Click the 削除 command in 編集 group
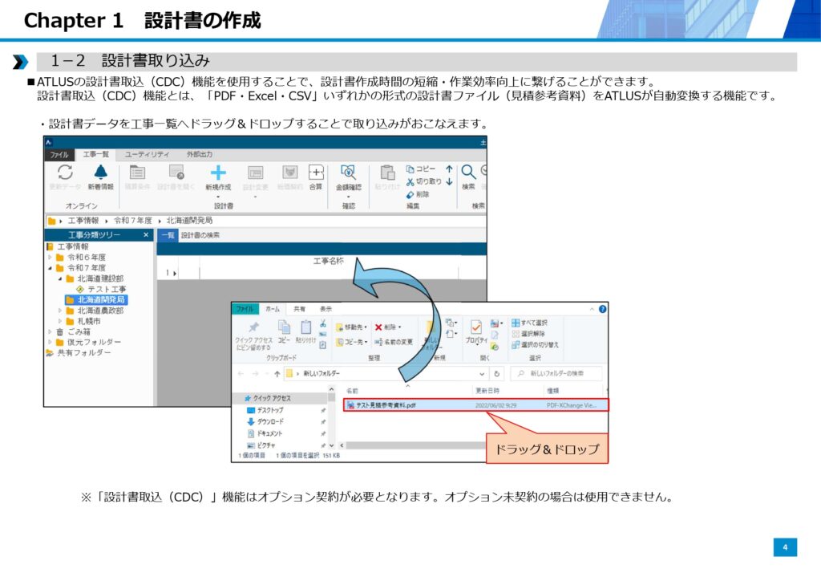 coord(418,194)
